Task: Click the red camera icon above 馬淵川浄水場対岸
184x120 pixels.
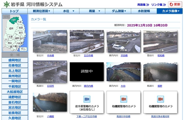Action: pos(161,99)
